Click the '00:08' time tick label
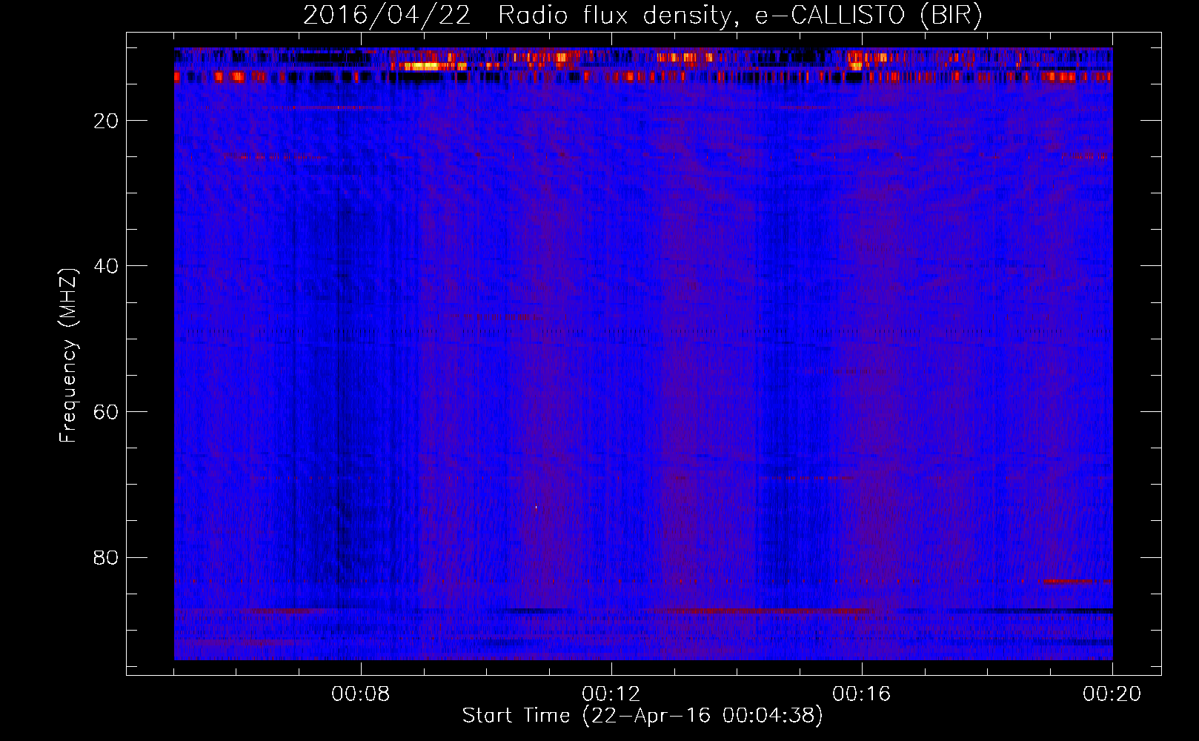 (361, 694)
